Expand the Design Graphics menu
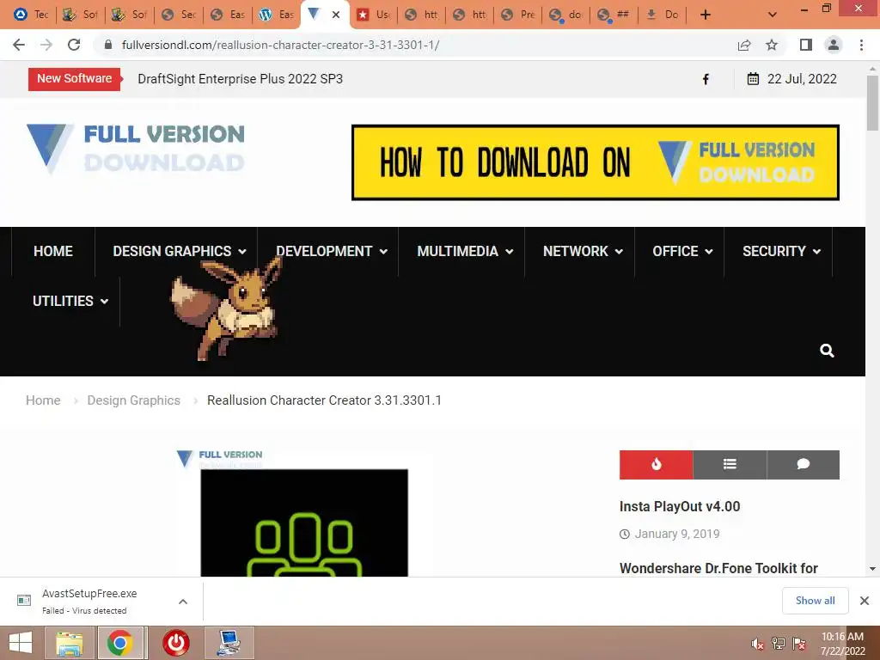Image resolution: width=880 pixels, height=660 pixels. pos(180,251)
